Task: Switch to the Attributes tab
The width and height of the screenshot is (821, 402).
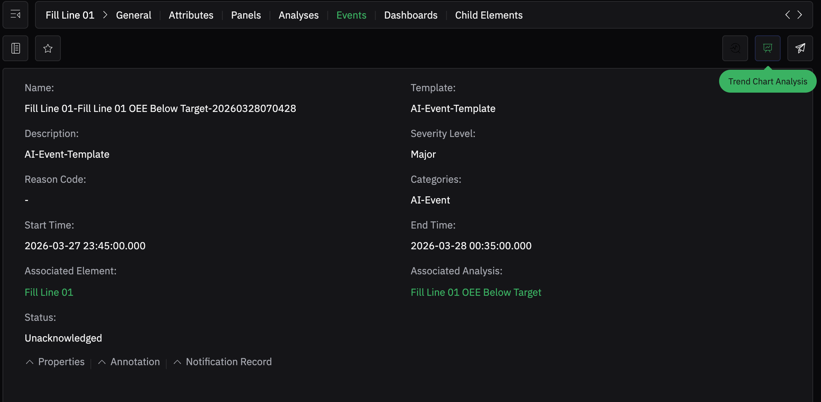Action: pos(191,15)
